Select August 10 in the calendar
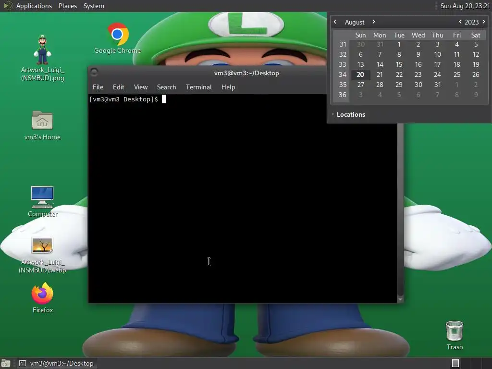492x369 pixels. [x=437, y=55]
